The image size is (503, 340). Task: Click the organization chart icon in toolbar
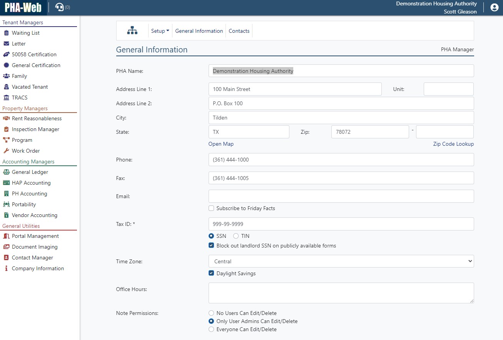132,31
